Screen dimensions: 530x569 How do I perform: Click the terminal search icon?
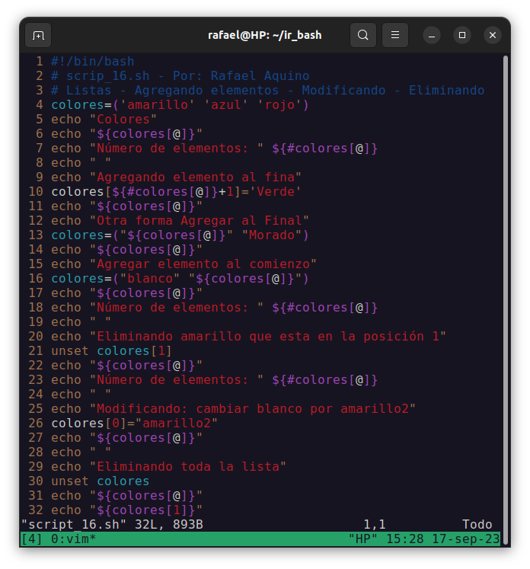coord(362,35)
